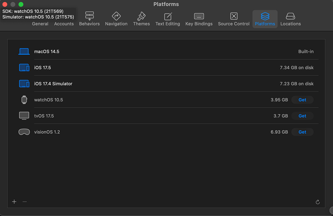Click the Source Control settings icon
This screenshot has height=216, width=333.
point(233,16)
